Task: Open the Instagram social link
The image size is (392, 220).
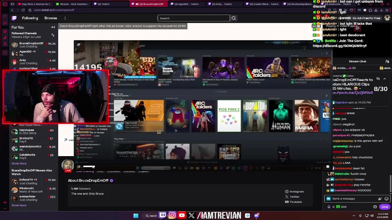Action: tap(294, 192)
